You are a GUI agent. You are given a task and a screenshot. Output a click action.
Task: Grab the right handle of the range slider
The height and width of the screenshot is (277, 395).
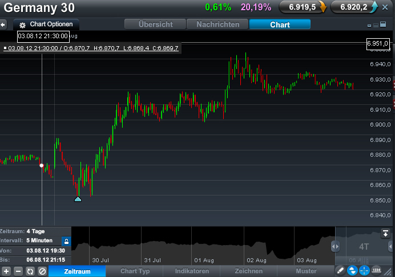[x=391, y=246]
